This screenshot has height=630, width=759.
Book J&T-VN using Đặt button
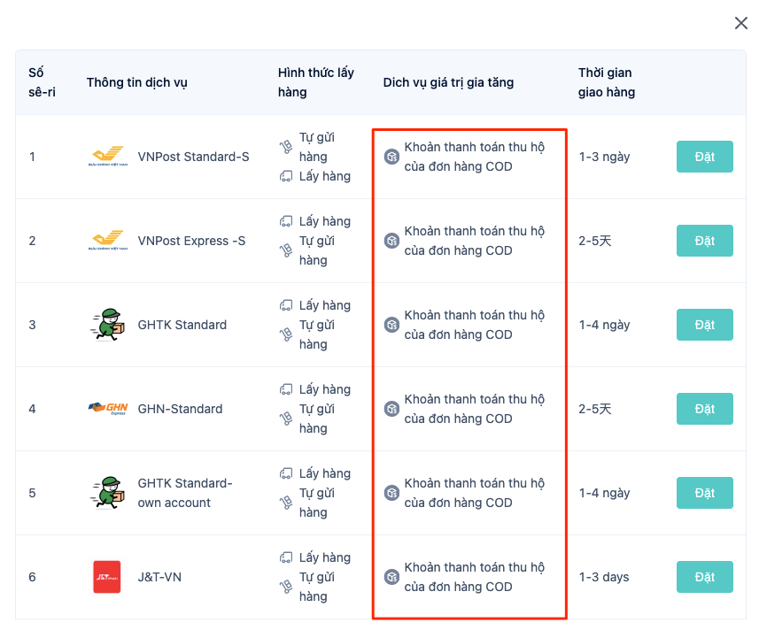[705, 577]
